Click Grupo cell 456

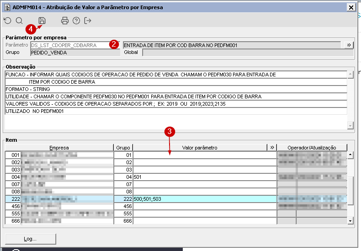pos(123,206)
